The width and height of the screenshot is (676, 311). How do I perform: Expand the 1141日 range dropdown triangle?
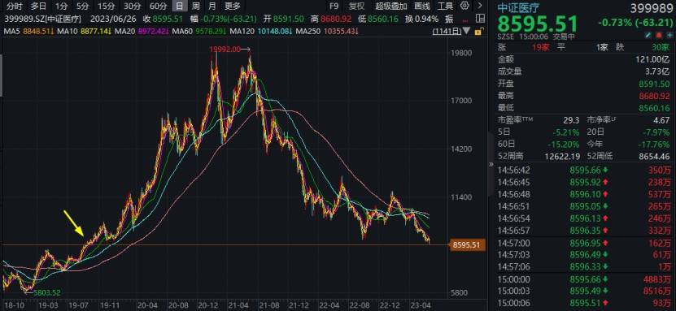point(466,31)
